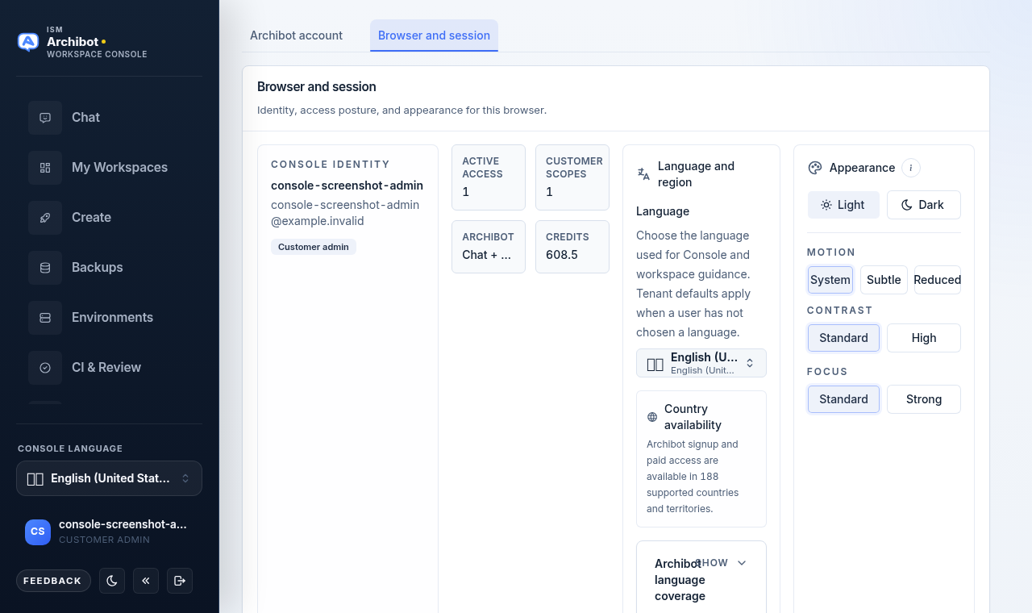Click the Backups database icon

click(x=45, y=268)
